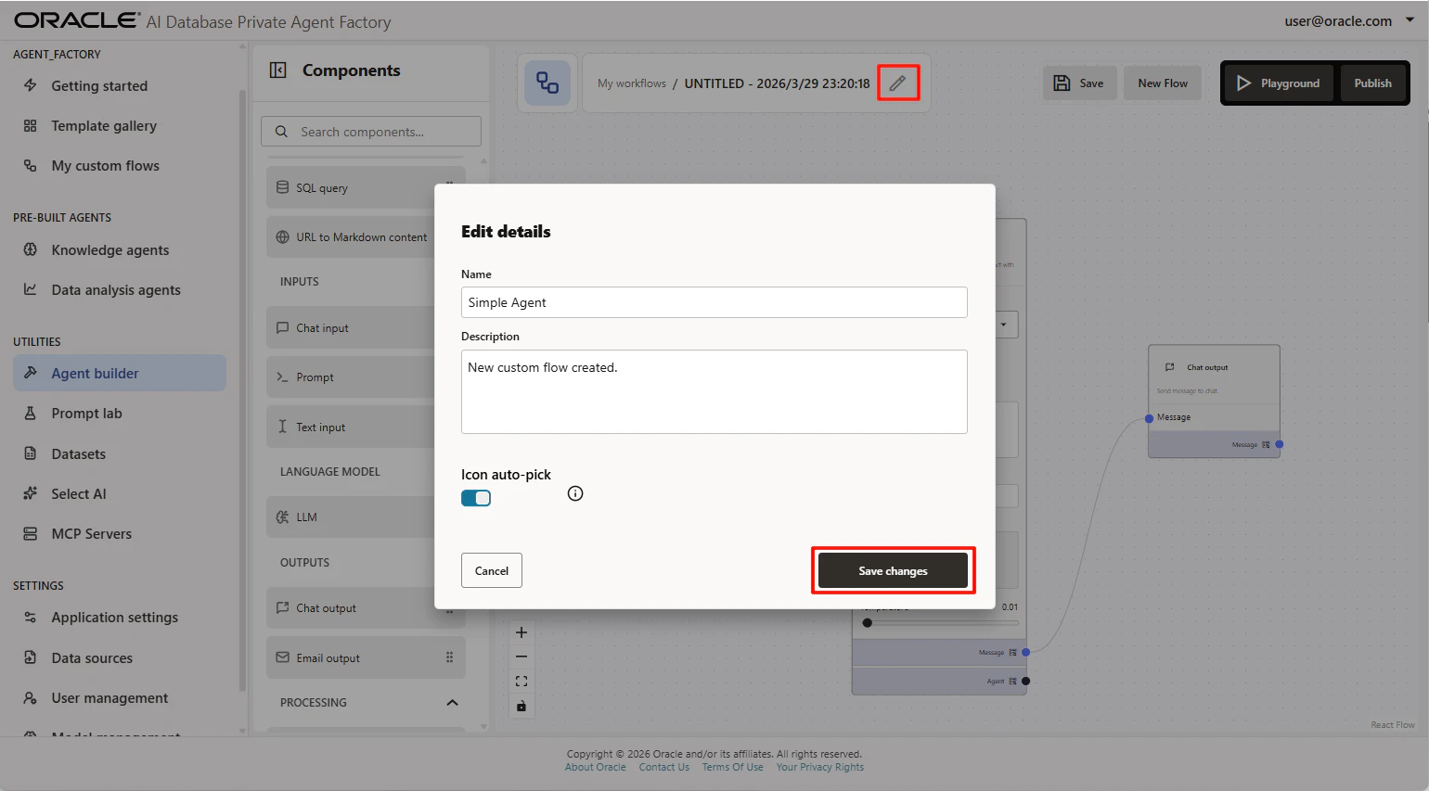This screenshot has height=791, width=1429.
Task: Click the New Flow button
Action: point(1163,83)
